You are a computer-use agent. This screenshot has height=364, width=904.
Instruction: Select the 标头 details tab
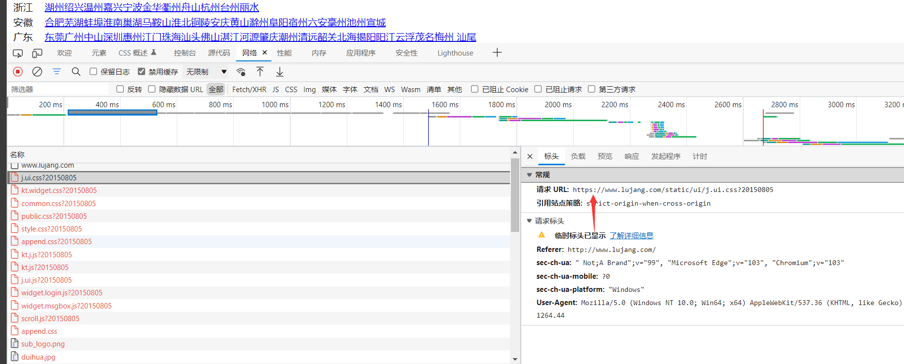click(551, 156)
